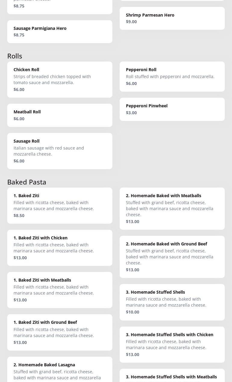The width and height of the screenshot is (232, 382).
Task: Pick the Pepperoni Pinwheel for $3.00
Action: coord(172,109)
